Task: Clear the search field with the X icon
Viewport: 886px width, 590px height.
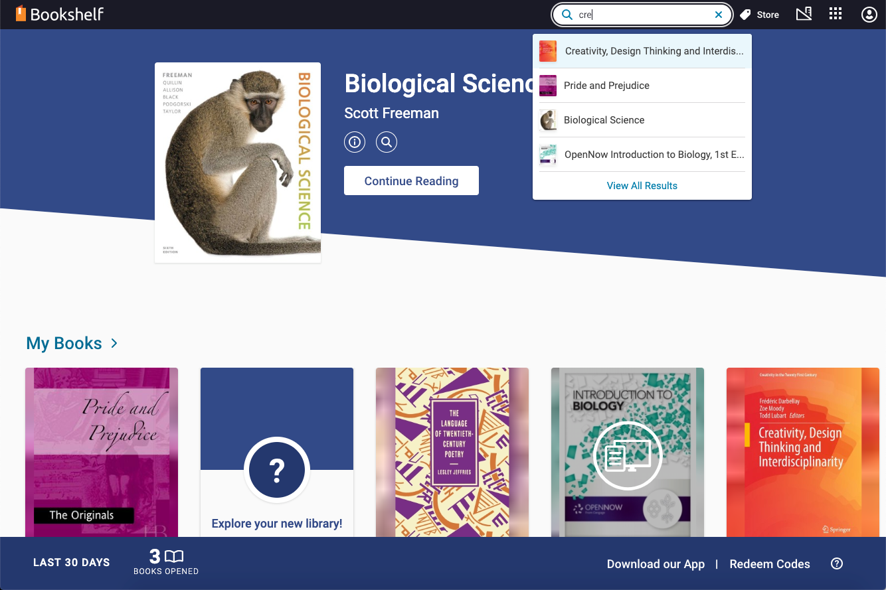Action: 719,14
